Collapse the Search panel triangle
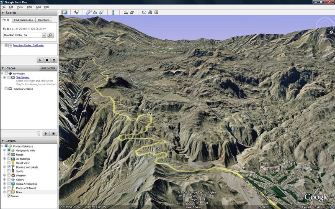 coord(3,13)
